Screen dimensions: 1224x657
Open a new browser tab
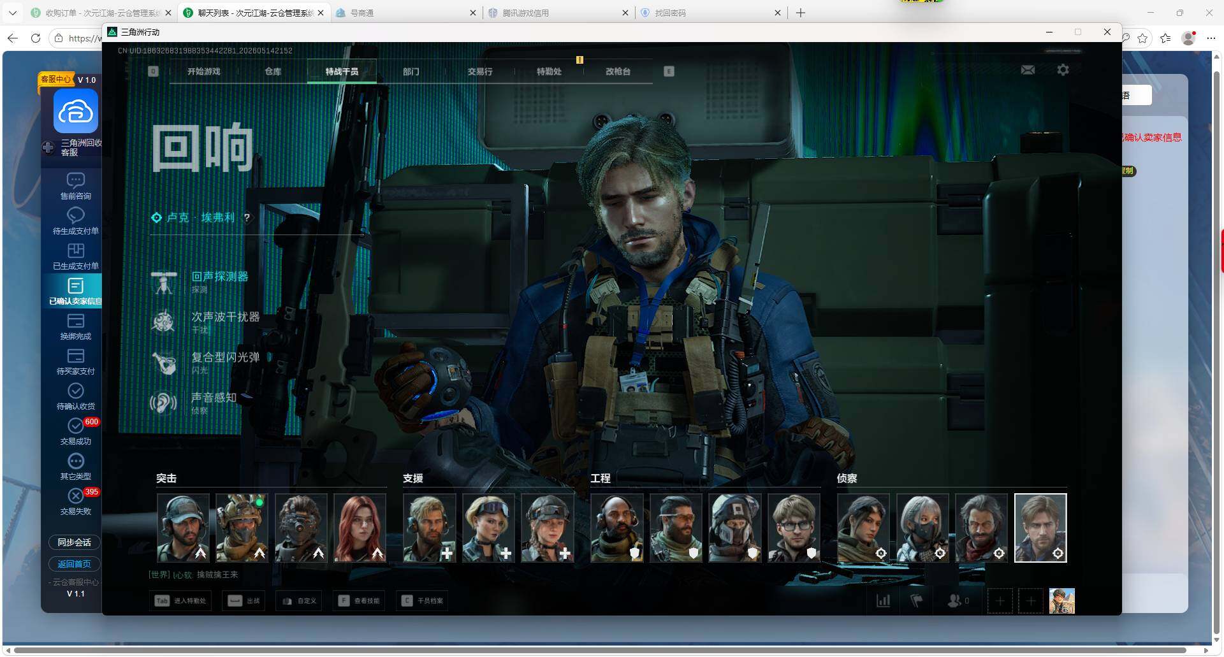pos(801,13)
